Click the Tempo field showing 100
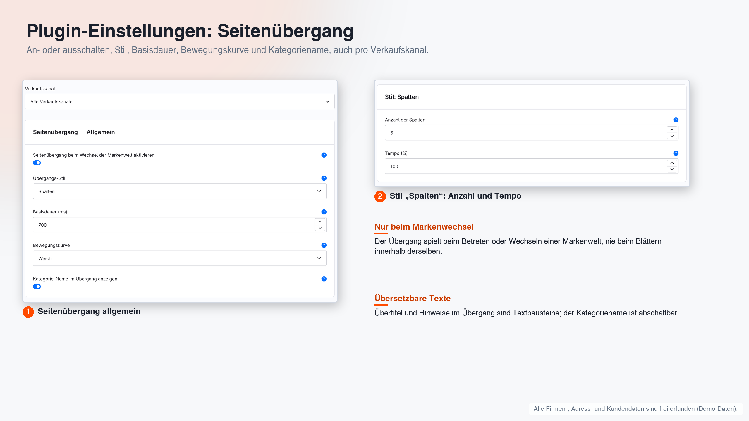This screenshot has height=421, width=749. tap(526, 166)
